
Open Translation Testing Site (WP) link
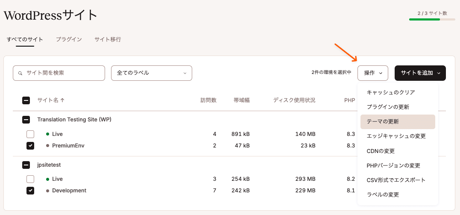(74, 120)
